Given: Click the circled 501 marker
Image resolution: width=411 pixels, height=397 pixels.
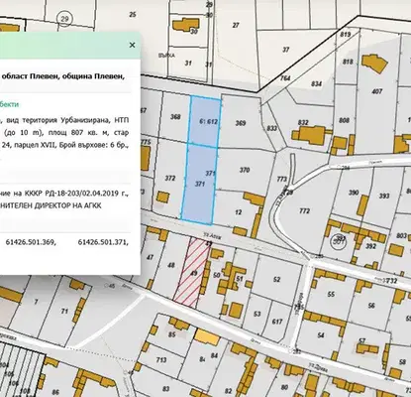Looking at the screenshot, I should [x=340, y=241].
